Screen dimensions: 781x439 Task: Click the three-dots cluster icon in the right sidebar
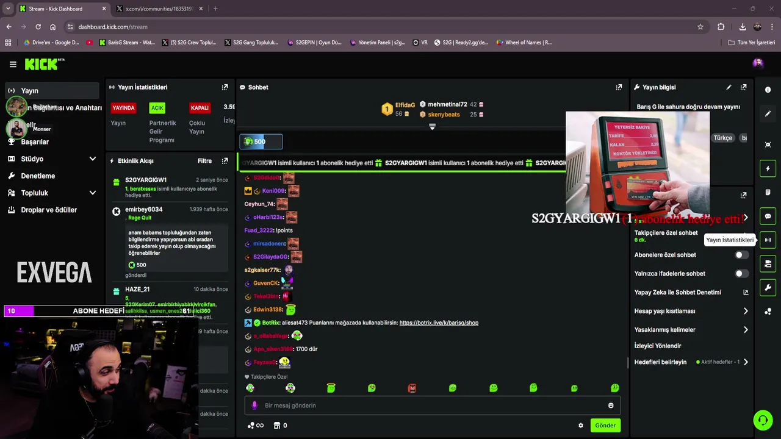point(768,312)
